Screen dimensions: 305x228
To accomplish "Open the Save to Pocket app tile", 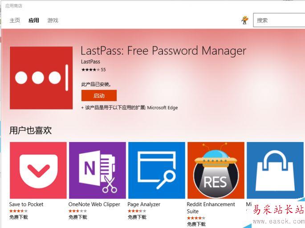I will (x=38, y=171).
